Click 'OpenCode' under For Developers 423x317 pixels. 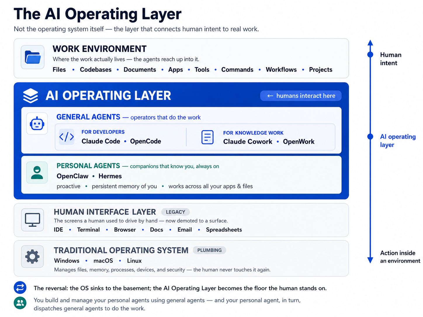point(145,141)
